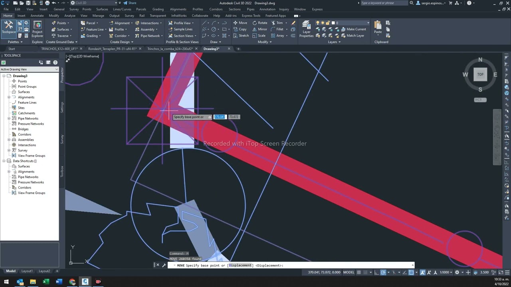Select the Stretch tool
511x287 pixels.
(241, 35)
